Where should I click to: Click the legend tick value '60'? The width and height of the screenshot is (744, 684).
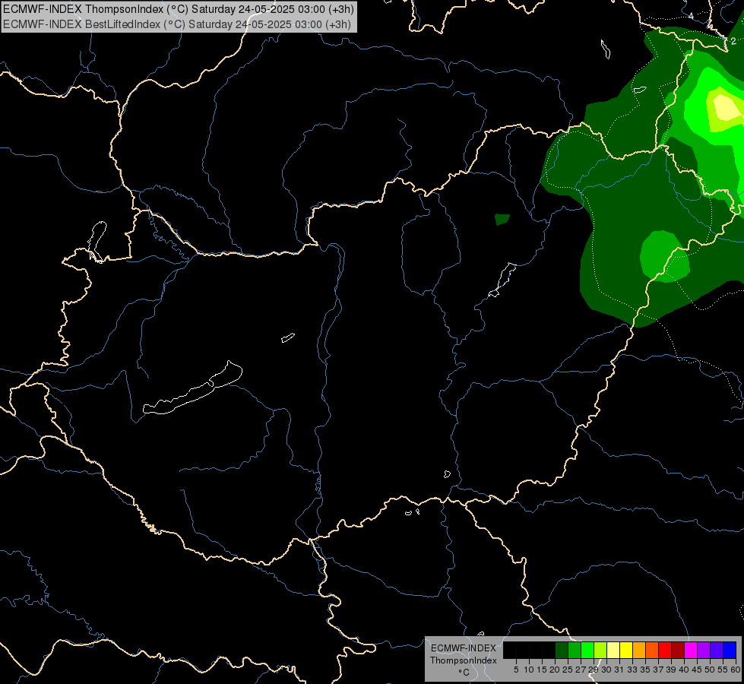[736, 670]
